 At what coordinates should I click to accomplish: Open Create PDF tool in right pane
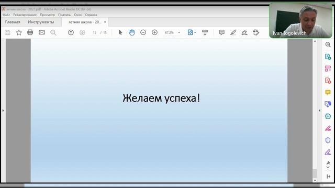[328, 80]
